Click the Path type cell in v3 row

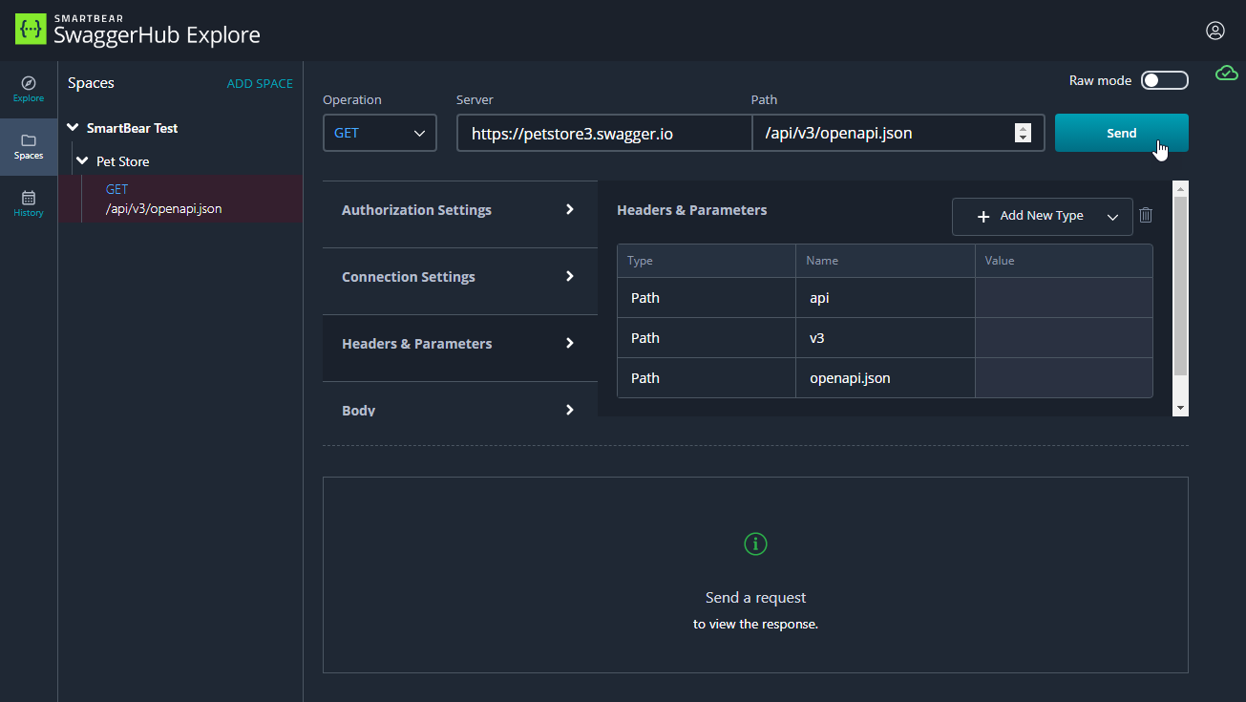[707, 338]
